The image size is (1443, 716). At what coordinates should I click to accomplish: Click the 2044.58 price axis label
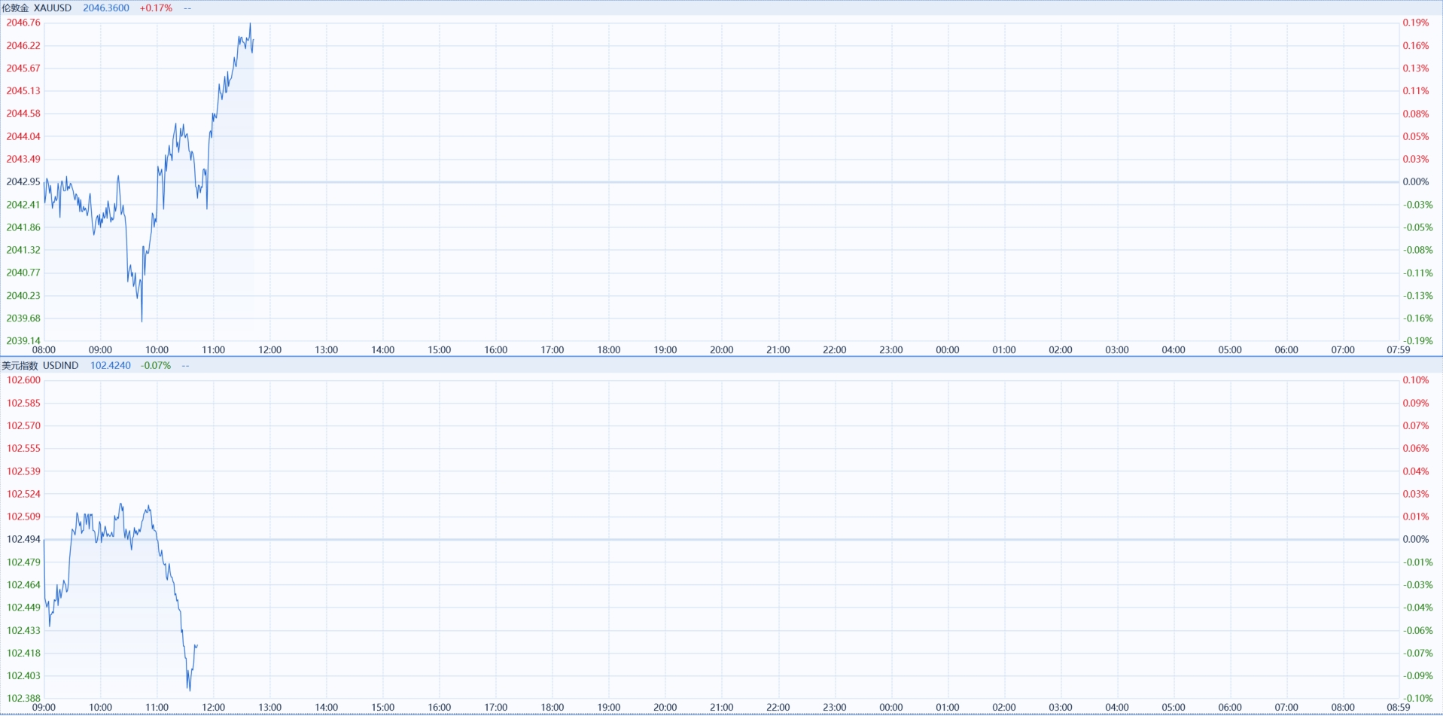coord(23,114)
